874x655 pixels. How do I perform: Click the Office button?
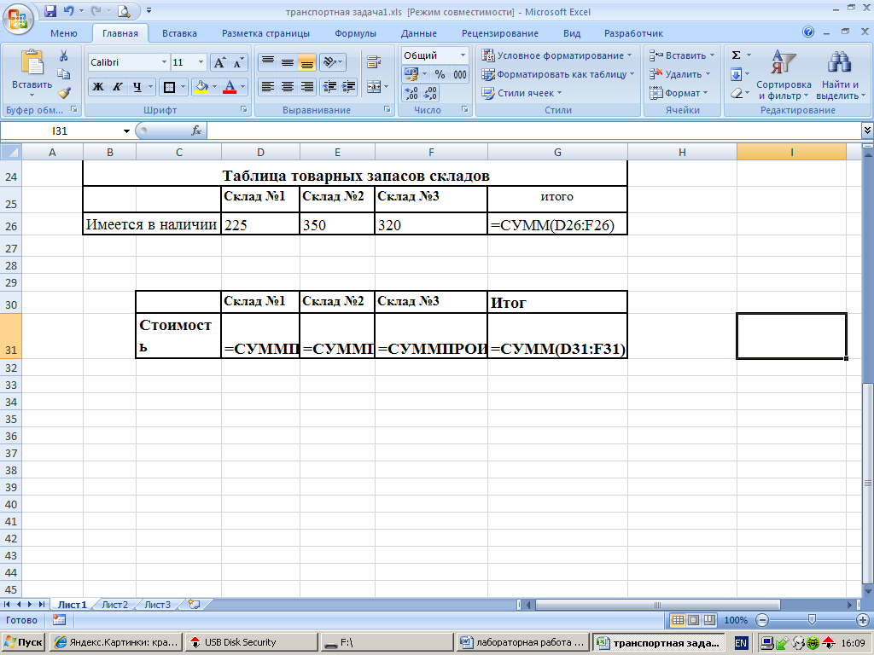(x=18, y=19)
